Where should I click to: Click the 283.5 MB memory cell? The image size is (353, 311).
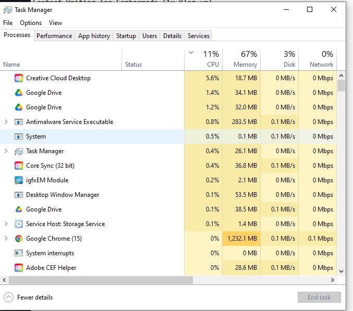pyautogui.click(x=241, y=122)
